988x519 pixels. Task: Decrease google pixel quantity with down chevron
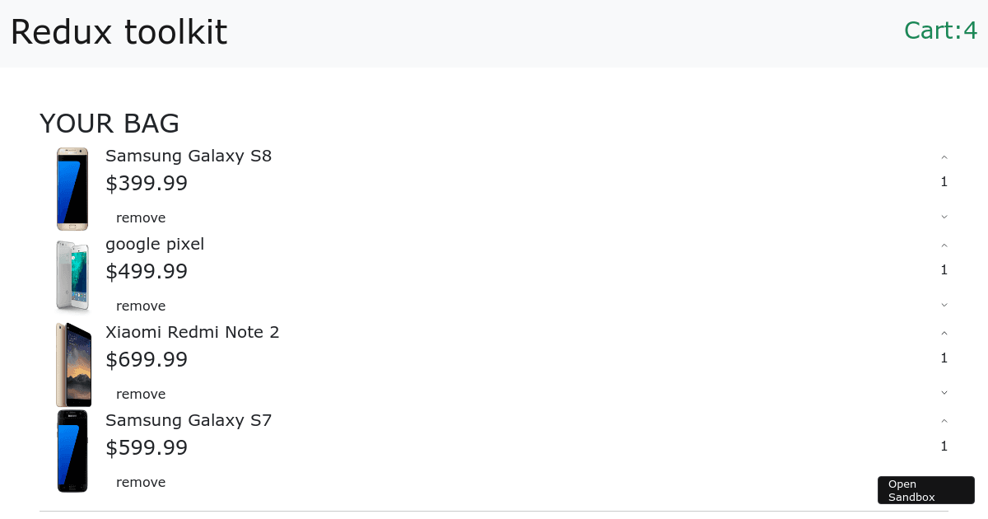coord(944,305)
